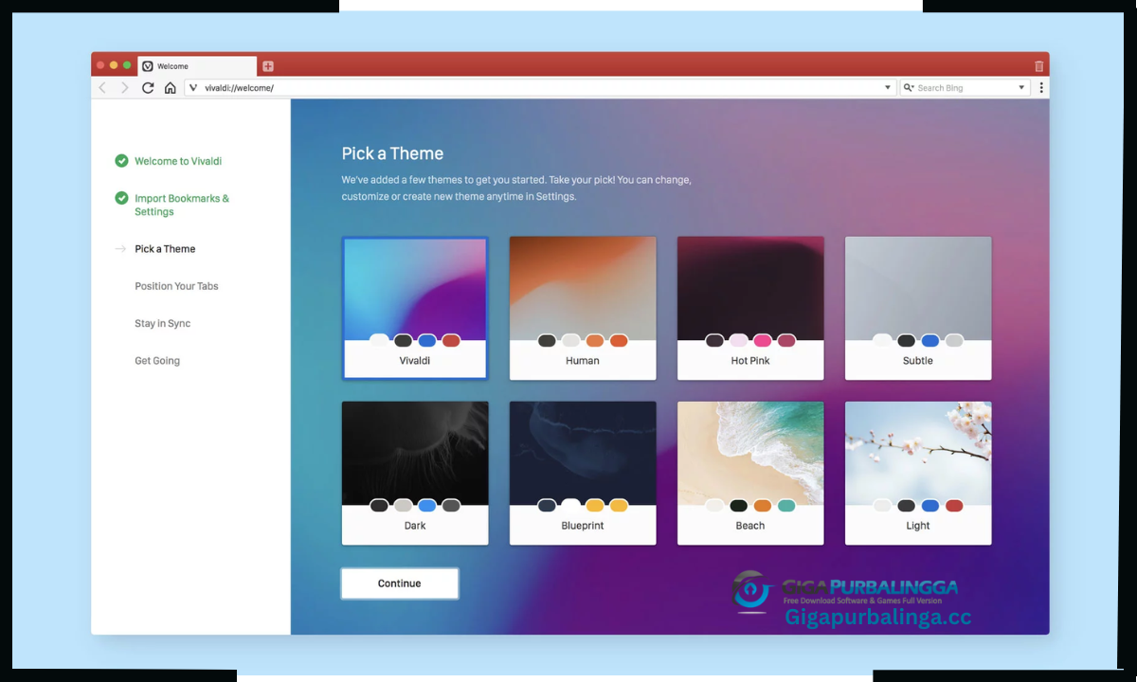Switch to the Welcome tab
Screen dimensions: 1137x682
point(197,66)
